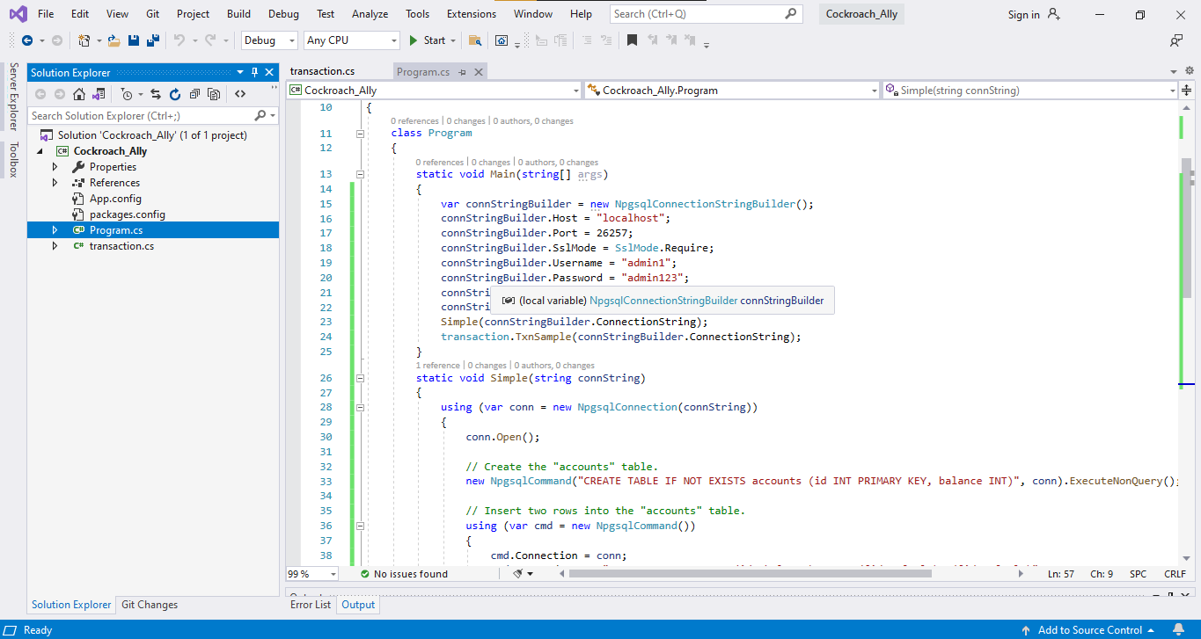Toggle auto-hide pin on Solution Explorer

point(254,73)
